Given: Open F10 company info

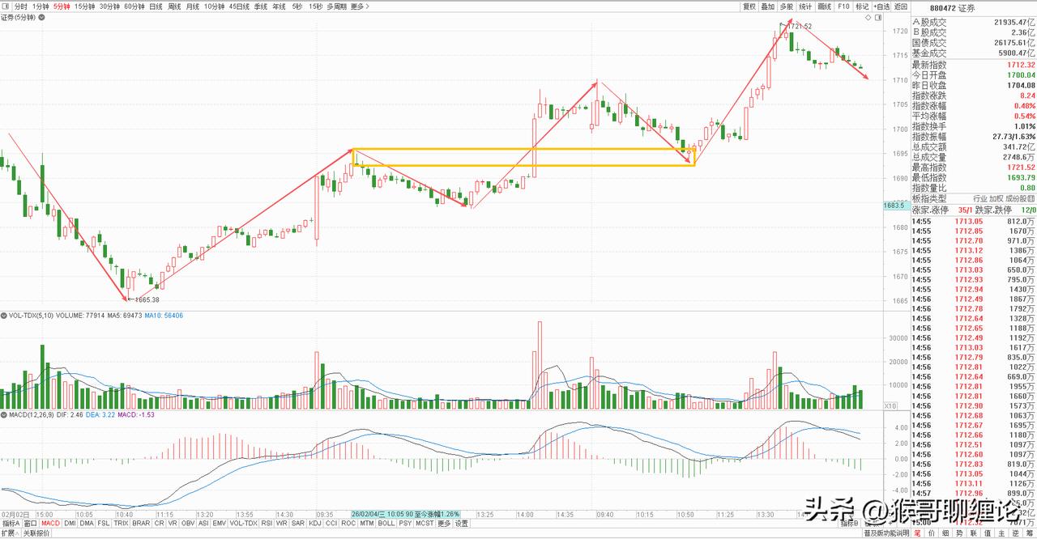Looking at the screenshot, I should coord(843,6).
